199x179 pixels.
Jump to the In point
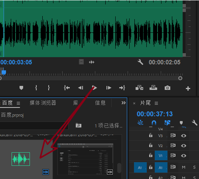click(67, 88)
